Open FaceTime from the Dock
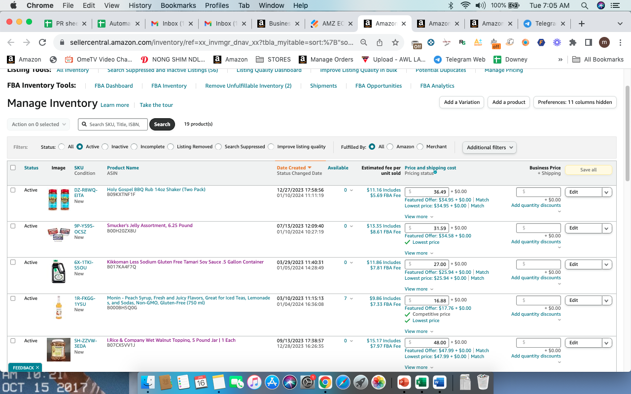This screenshot has width=631, height=394. coord(237,382)
